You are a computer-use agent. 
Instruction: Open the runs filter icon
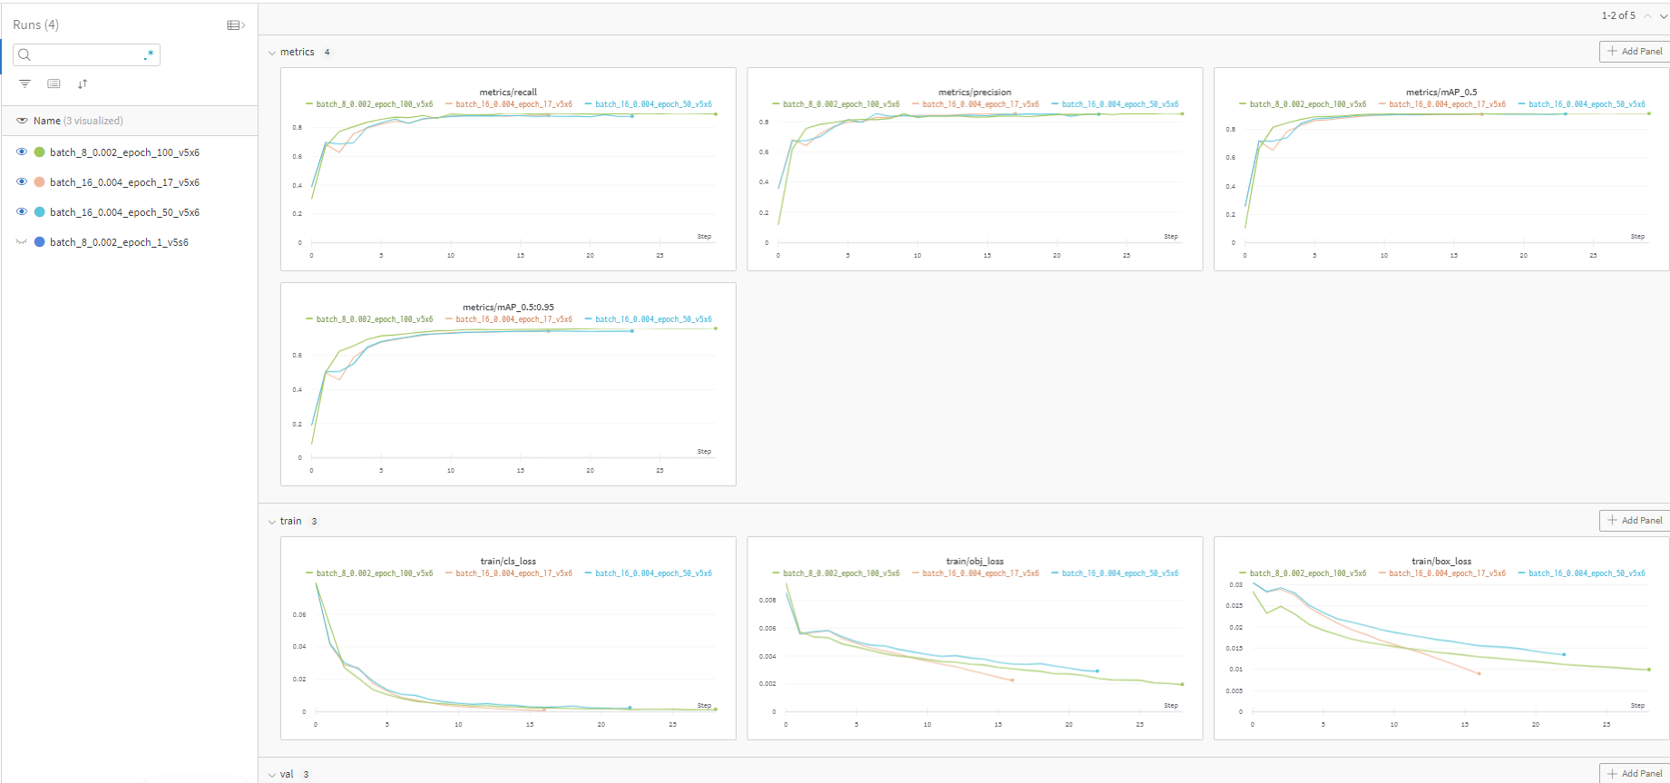[x=24, y=83]
